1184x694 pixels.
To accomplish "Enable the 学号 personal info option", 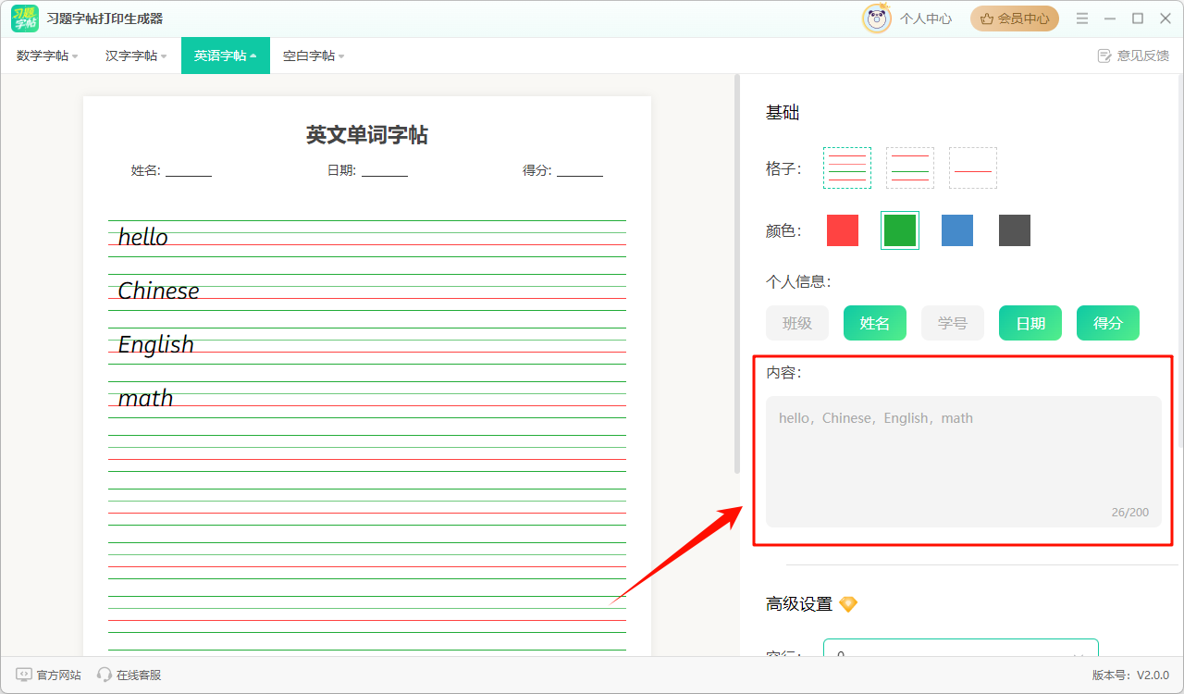I will [953, 323].
